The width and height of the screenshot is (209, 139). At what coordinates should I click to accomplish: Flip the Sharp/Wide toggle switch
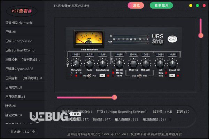(x=139, y=76)
